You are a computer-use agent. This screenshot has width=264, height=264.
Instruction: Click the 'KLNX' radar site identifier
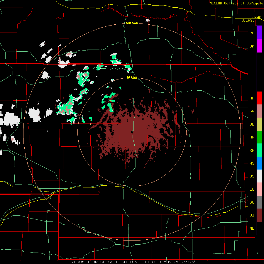(150, 262)
